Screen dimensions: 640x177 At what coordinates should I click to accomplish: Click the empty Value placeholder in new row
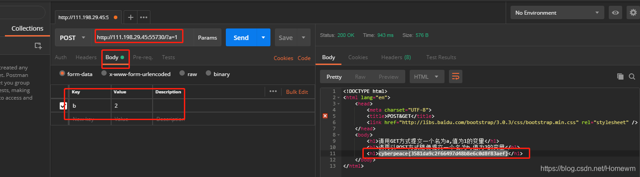coord(132,119)
